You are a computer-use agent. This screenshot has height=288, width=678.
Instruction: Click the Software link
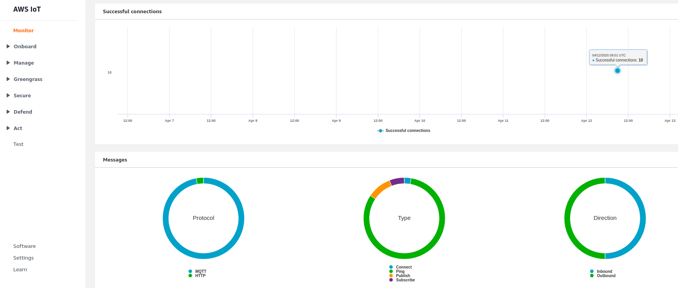pos(24,246)
